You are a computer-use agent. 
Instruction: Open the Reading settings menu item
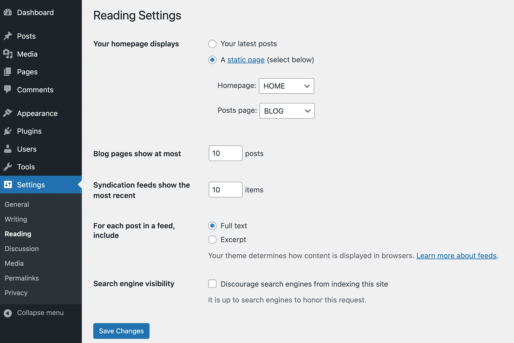17,233
